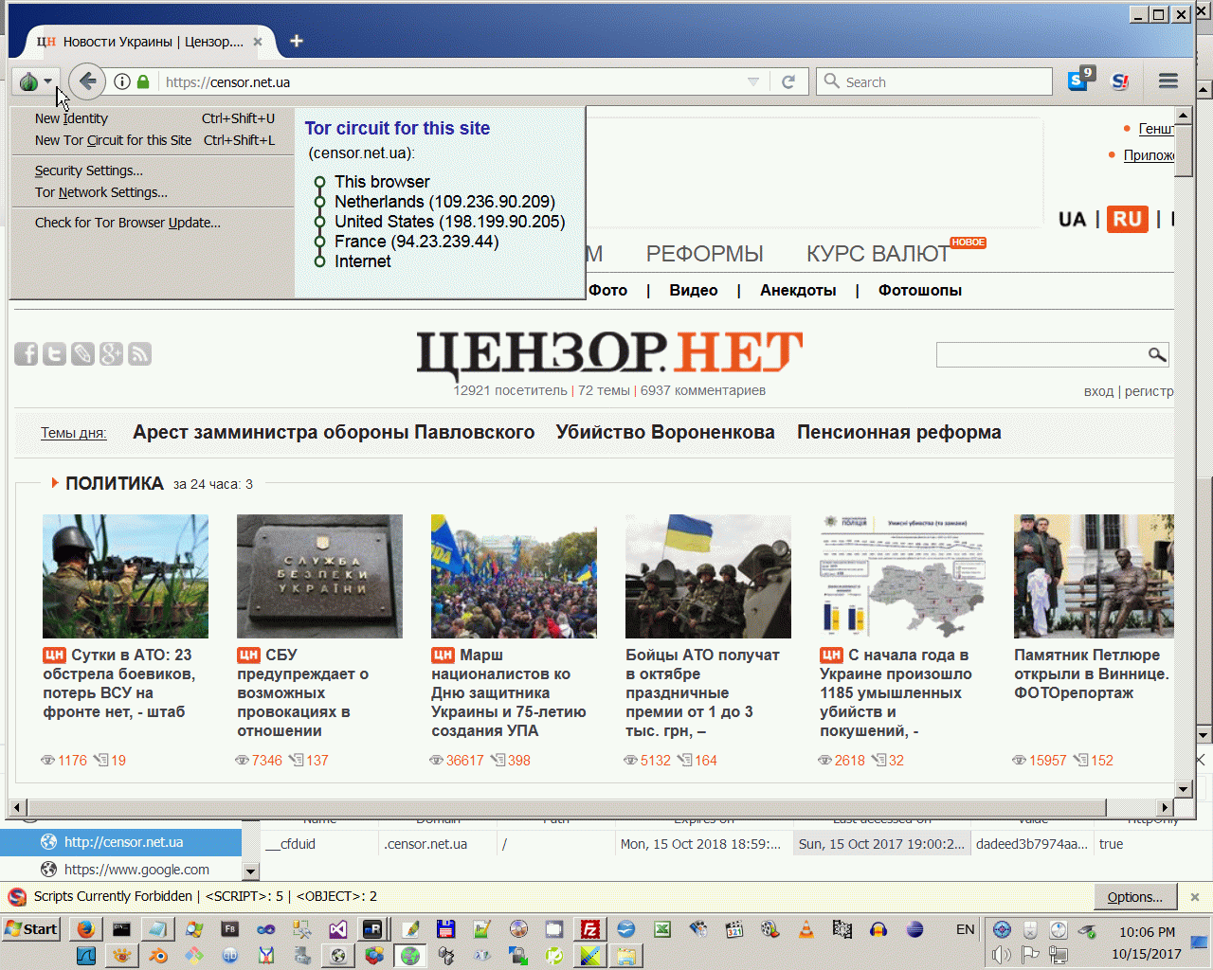Open the Blender icon in the taskbar

[x=158, y=956]
